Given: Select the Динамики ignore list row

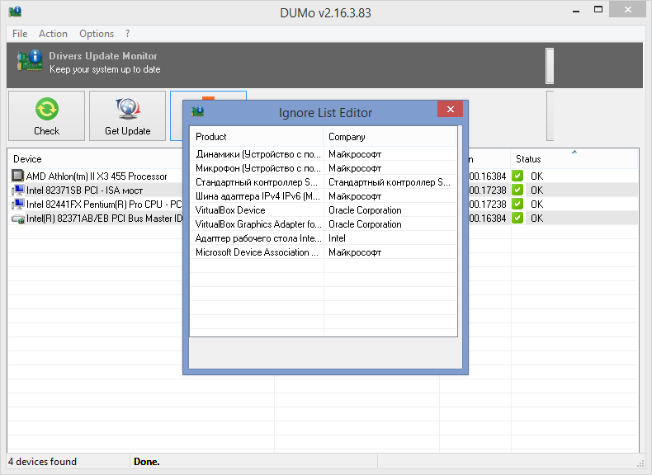Looking at the screenshot, I should coord(324,154).
